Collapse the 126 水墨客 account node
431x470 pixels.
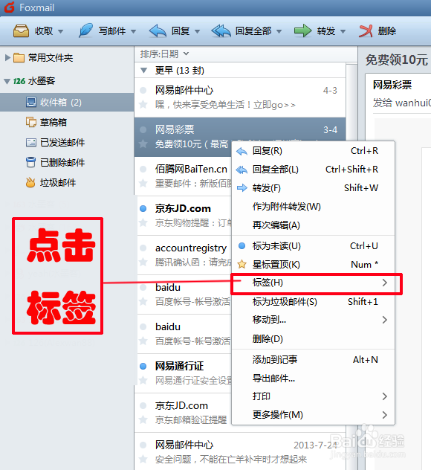pyautogui.click(x=7, y=81)
